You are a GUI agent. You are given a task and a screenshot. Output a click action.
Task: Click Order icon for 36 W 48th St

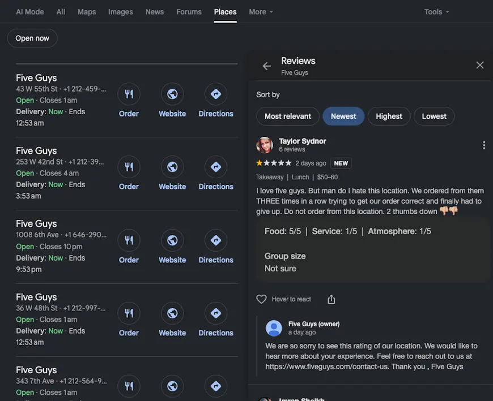129,313
